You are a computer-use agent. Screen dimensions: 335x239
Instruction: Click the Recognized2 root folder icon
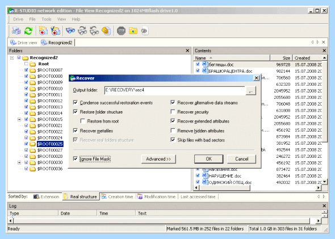tap(26, 58)
